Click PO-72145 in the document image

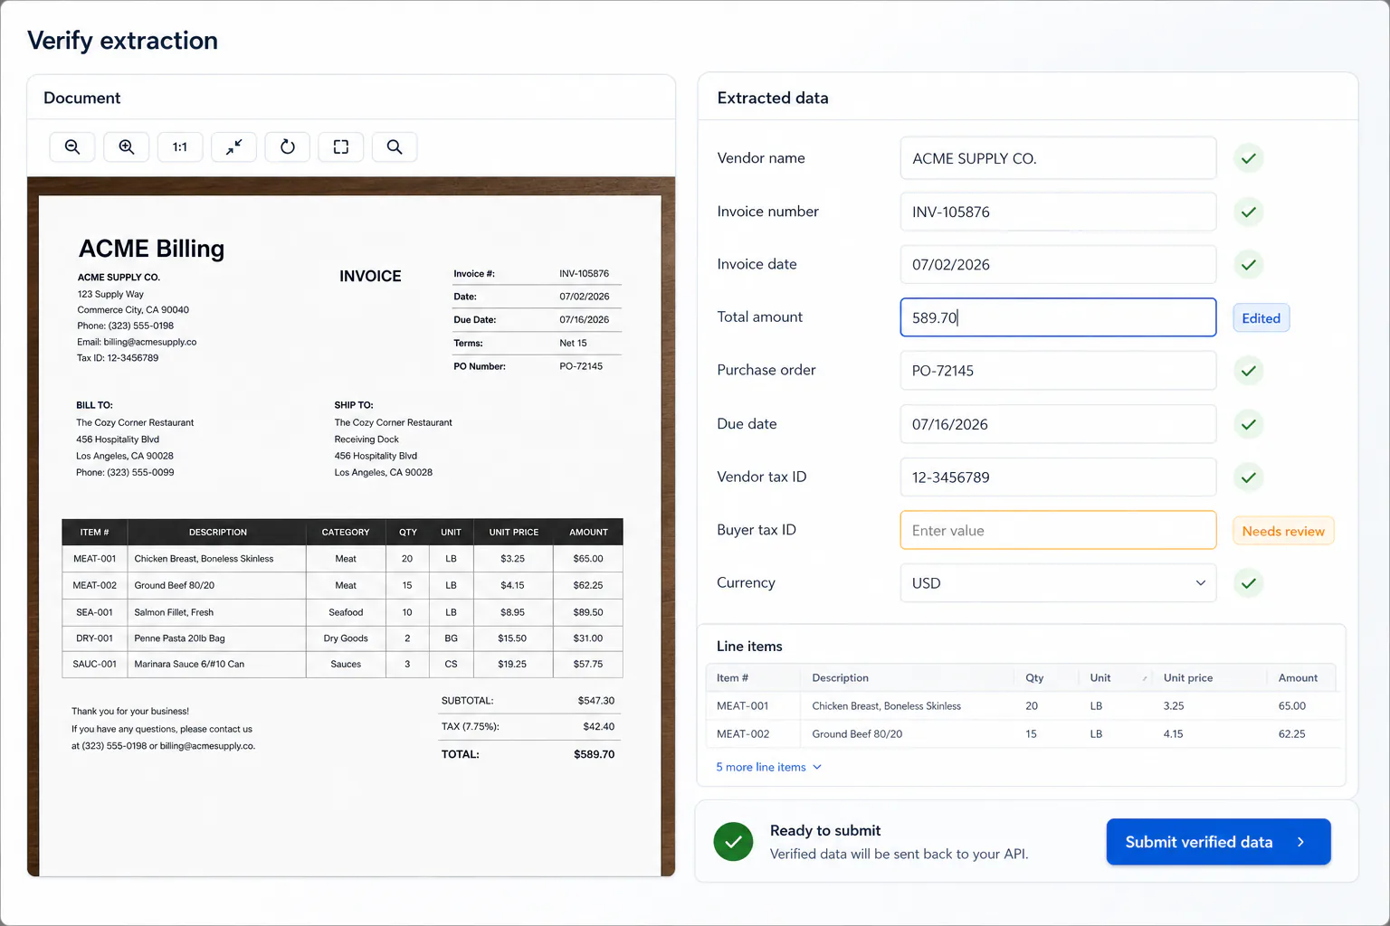(581, 366)
